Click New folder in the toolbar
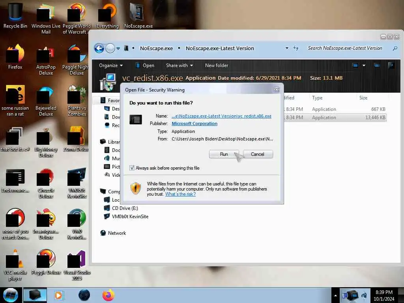This screenshot has height=303, width=404. (217, 65)
